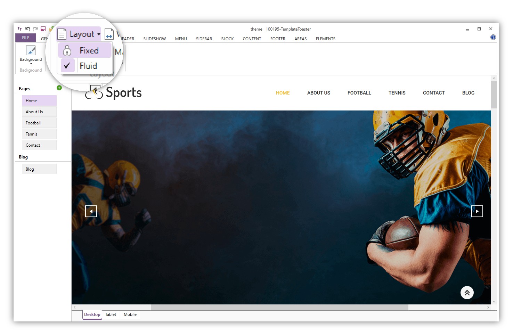513x335 pixels.
Task: Switch to Desktop preview mode
Action: (92, 314)
